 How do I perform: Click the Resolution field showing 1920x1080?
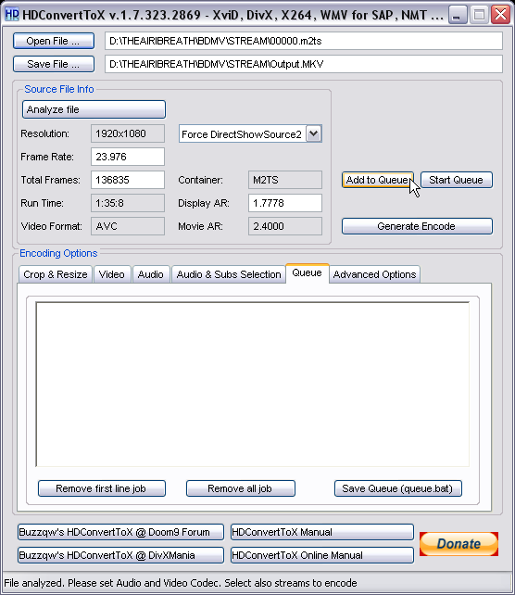[x=128, y=133]
